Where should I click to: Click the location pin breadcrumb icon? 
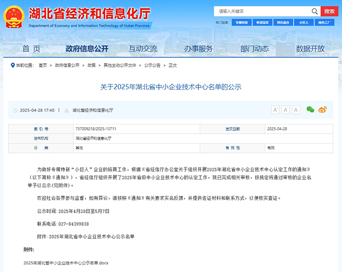click(x=12, y=65)
